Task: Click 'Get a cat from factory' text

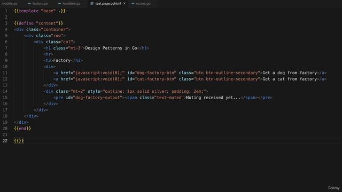Action: (290, 79)
